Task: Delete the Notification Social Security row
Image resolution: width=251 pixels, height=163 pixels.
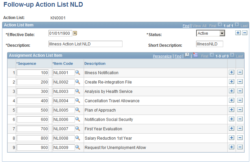Action: click(x=240, y=119)
